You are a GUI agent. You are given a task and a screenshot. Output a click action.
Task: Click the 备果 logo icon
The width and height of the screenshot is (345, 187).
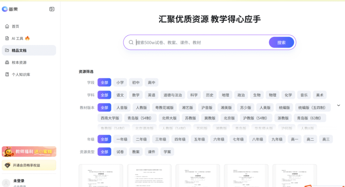[4, 9]
